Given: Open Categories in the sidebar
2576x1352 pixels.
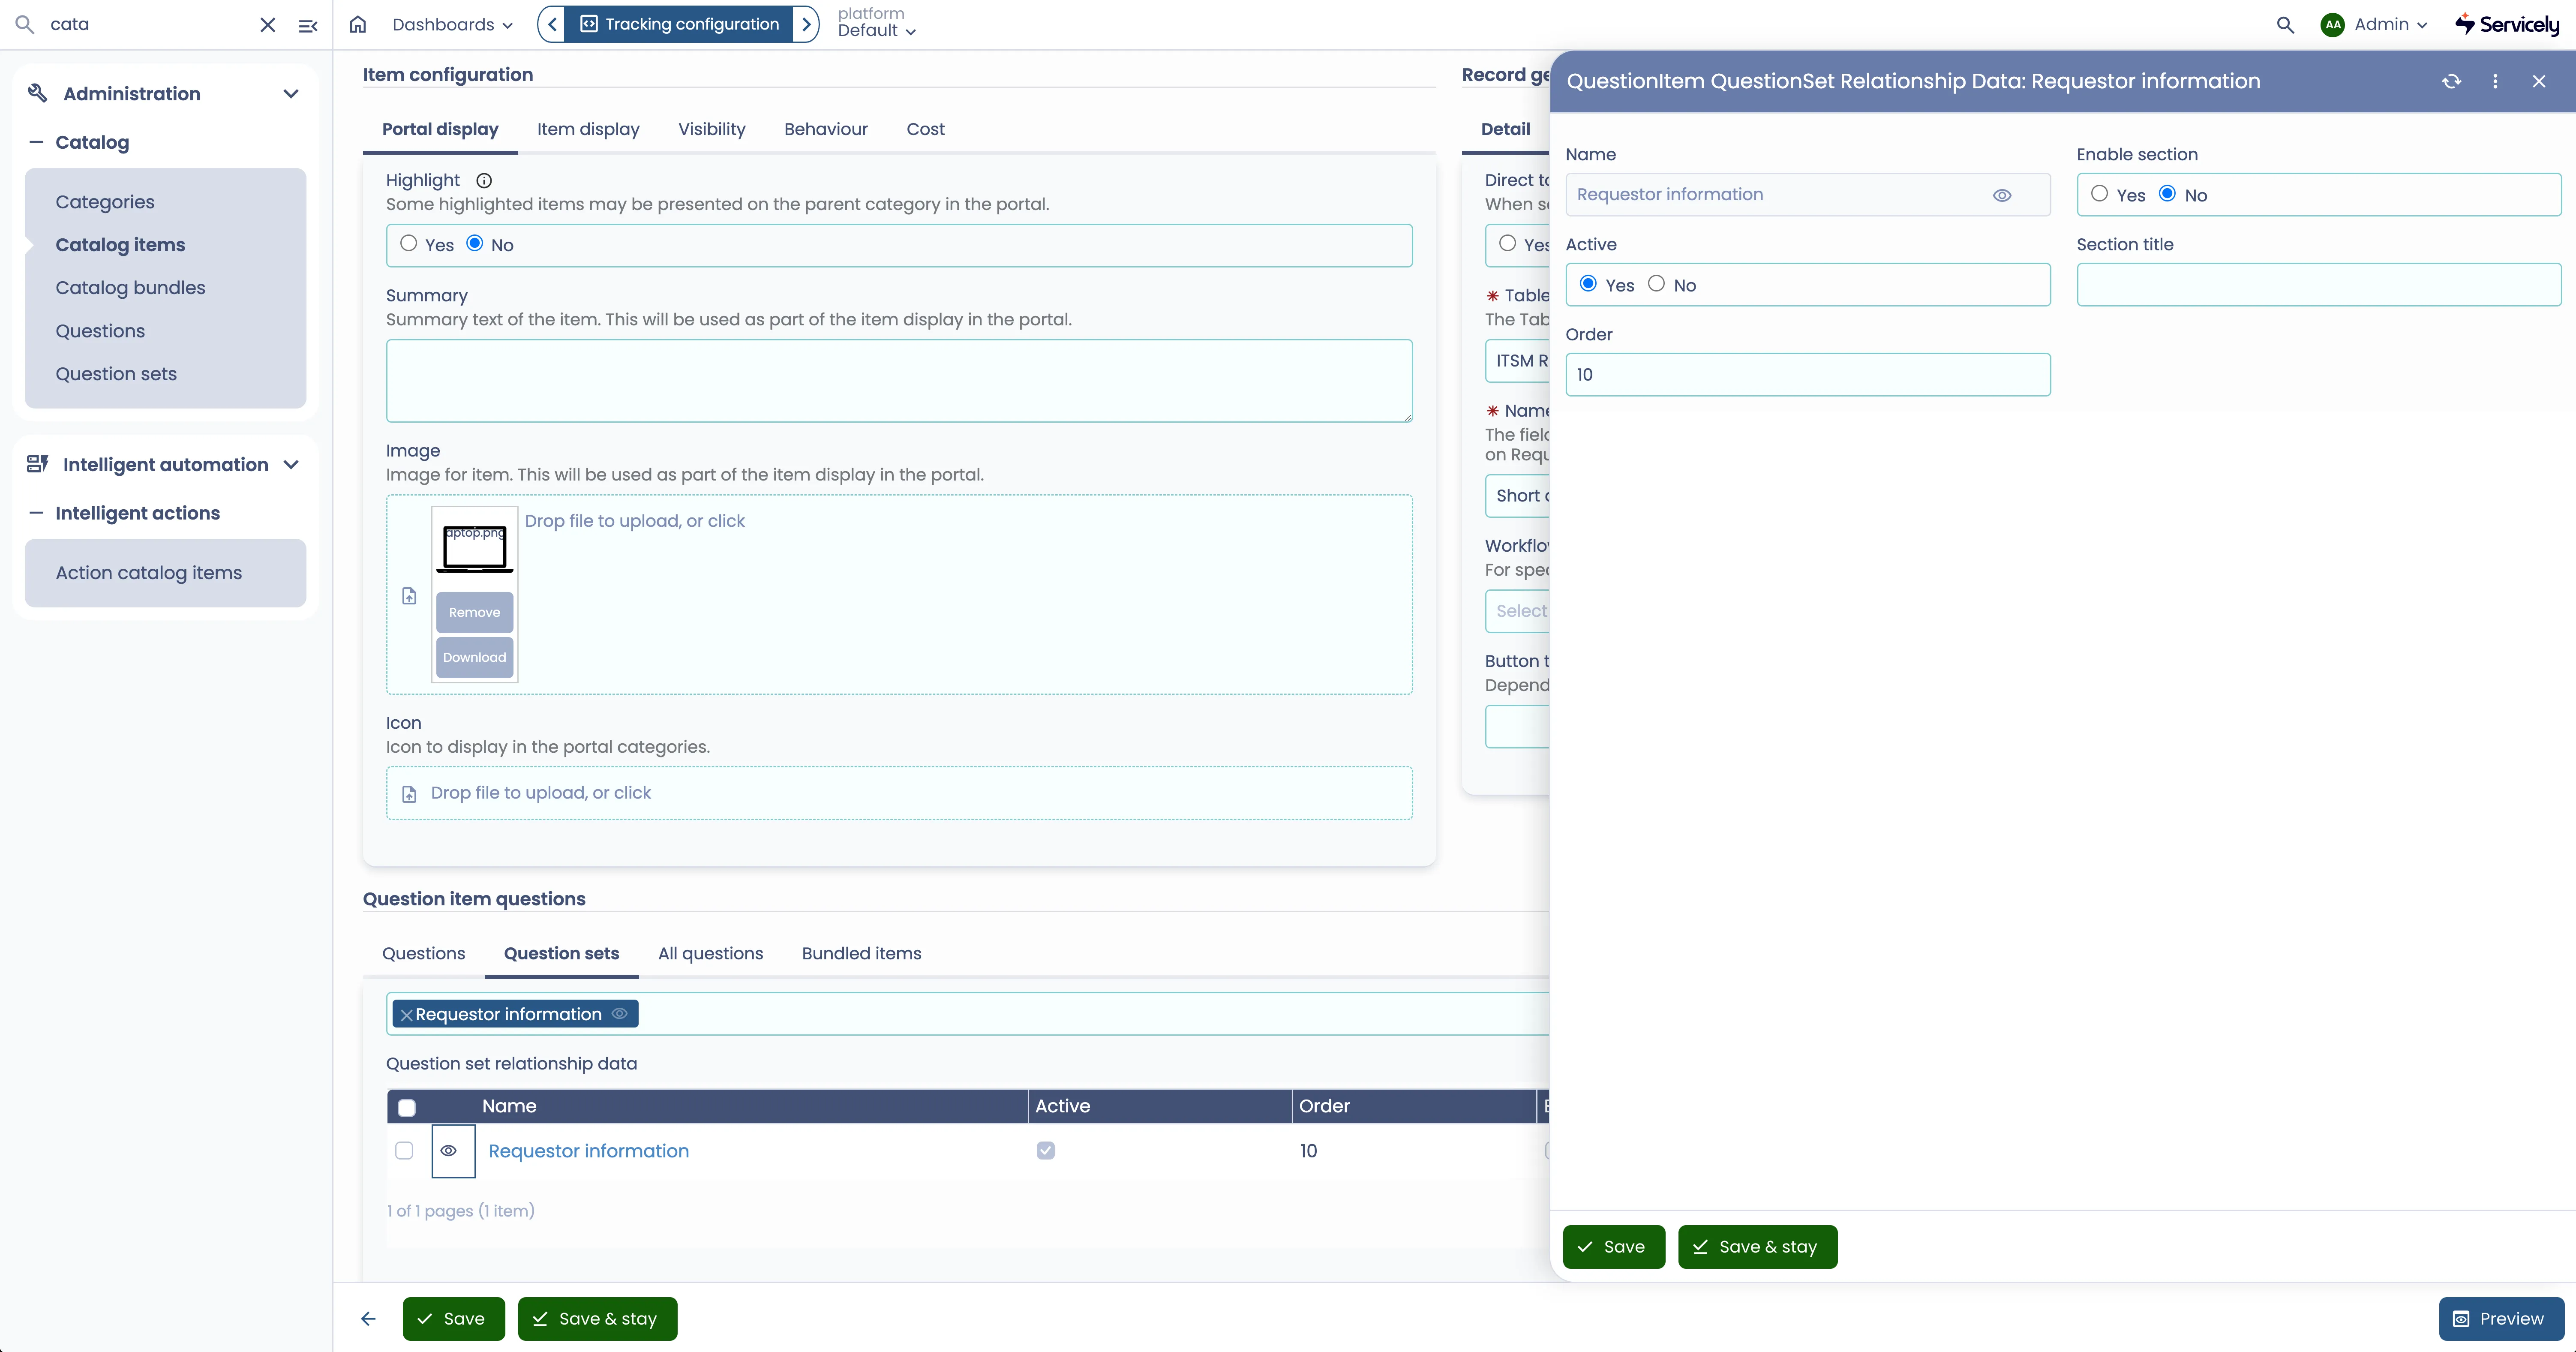Looking at the screenshot, I should [x=105, y=202].
